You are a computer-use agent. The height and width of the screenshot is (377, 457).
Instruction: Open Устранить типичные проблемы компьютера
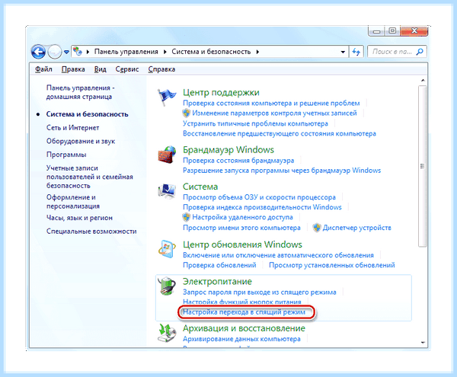[255, 123]
